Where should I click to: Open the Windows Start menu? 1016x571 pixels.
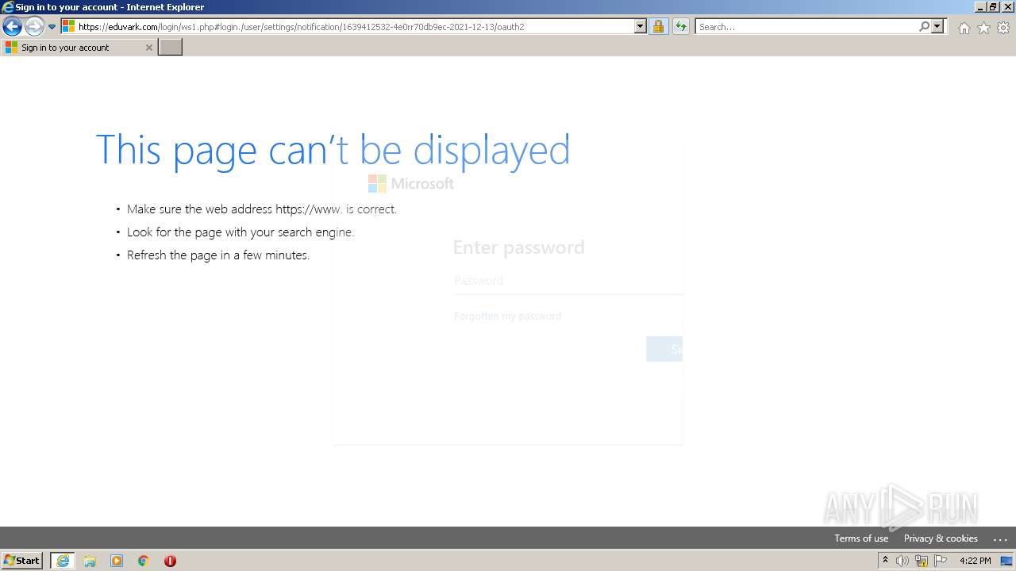(x=22, y=560)
